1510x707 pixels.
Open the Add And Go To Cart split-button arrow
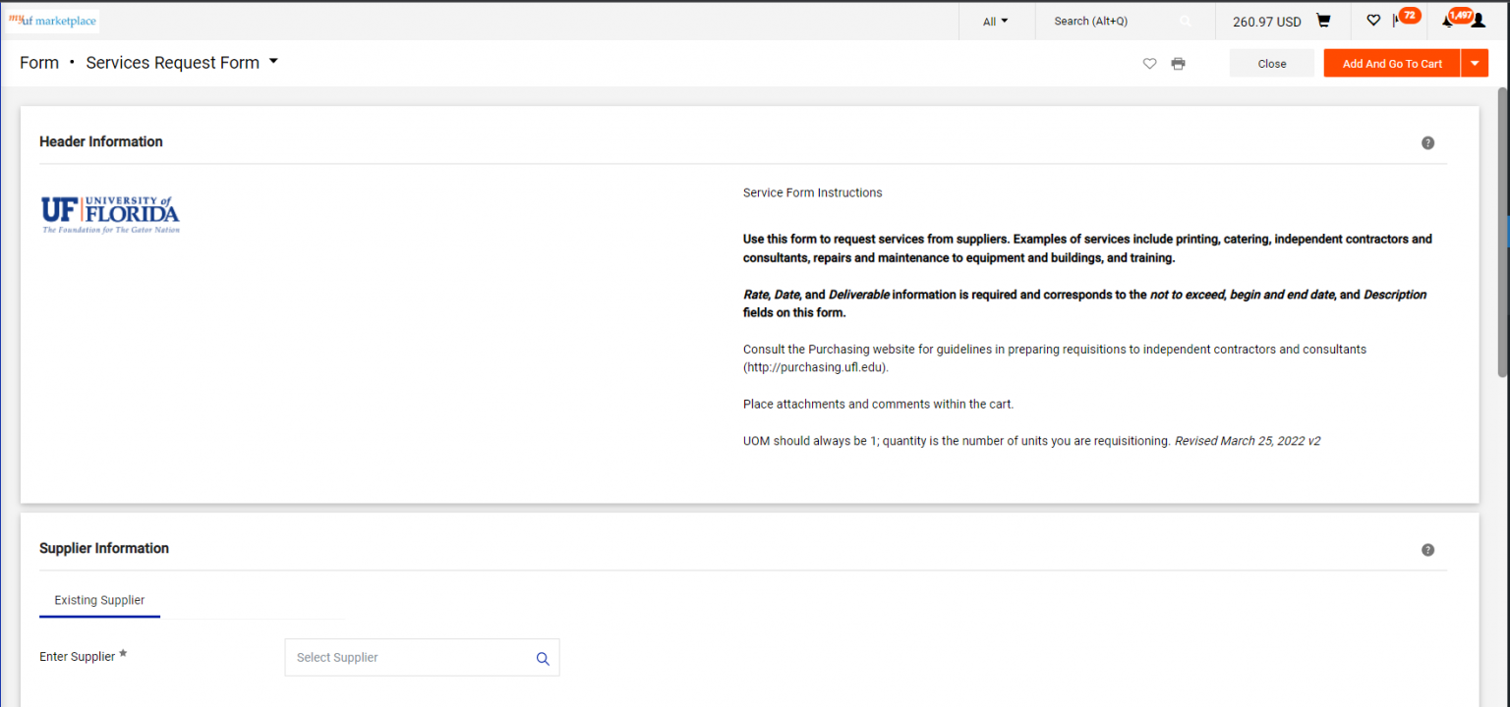pos(1475,62)
